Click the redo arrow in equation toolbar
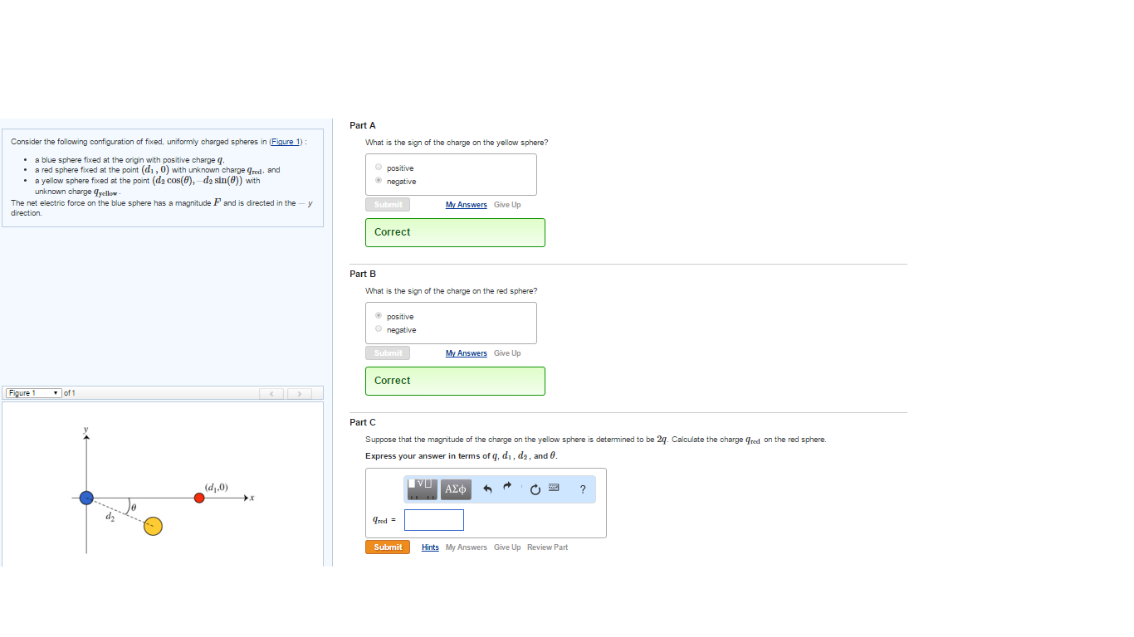This screenshot has width=1134, height=637. pos(507,489)
